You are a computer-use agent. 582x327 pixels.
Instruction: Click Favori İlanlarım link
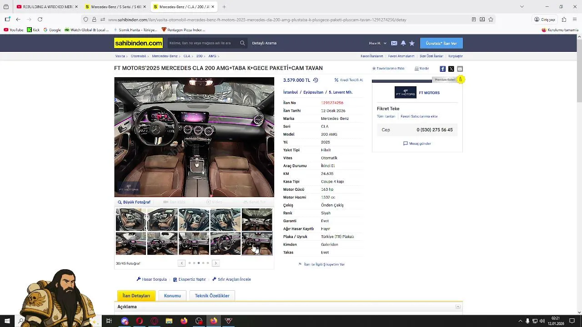click(x=372, y=56)
